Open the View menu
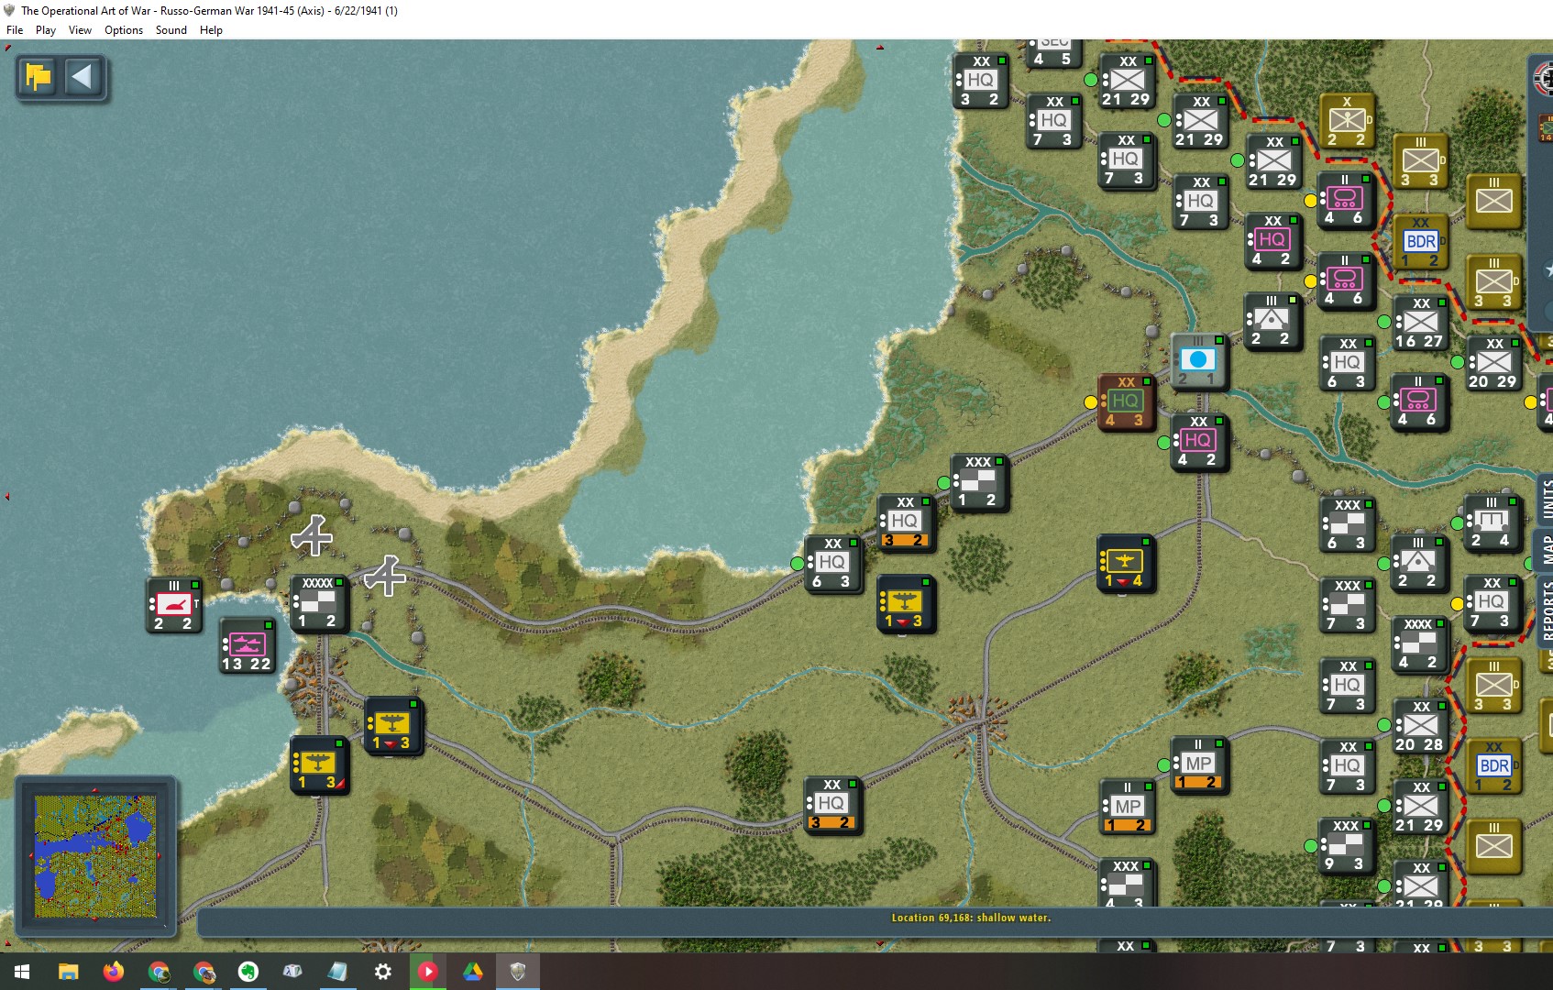Screen dimensions: 1553x990 point(80,30)
